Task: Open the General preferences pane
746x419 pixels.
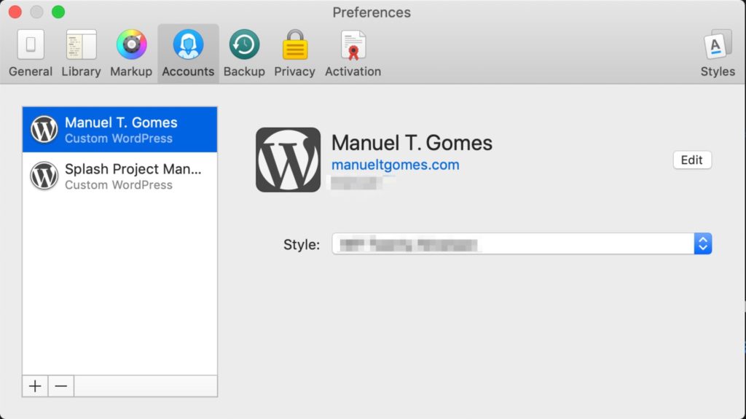Action: (31, 54)
